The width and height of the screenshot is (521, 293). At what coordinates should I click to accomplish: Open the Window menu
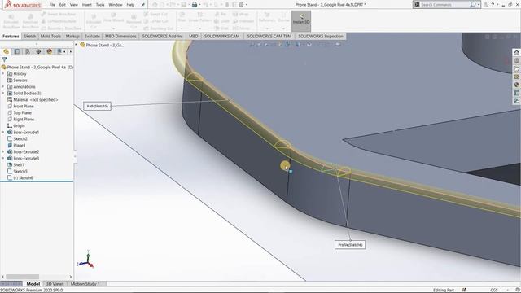point(116,5)
